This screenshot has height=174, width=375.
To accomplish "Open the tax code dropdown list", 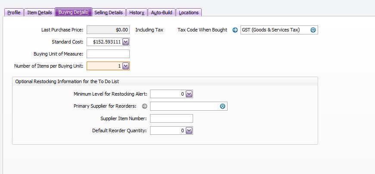I will click(x=313, y=30).
